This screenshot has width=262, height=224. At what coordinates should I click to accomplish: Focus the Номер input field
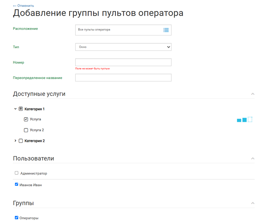tap(123, 62)
